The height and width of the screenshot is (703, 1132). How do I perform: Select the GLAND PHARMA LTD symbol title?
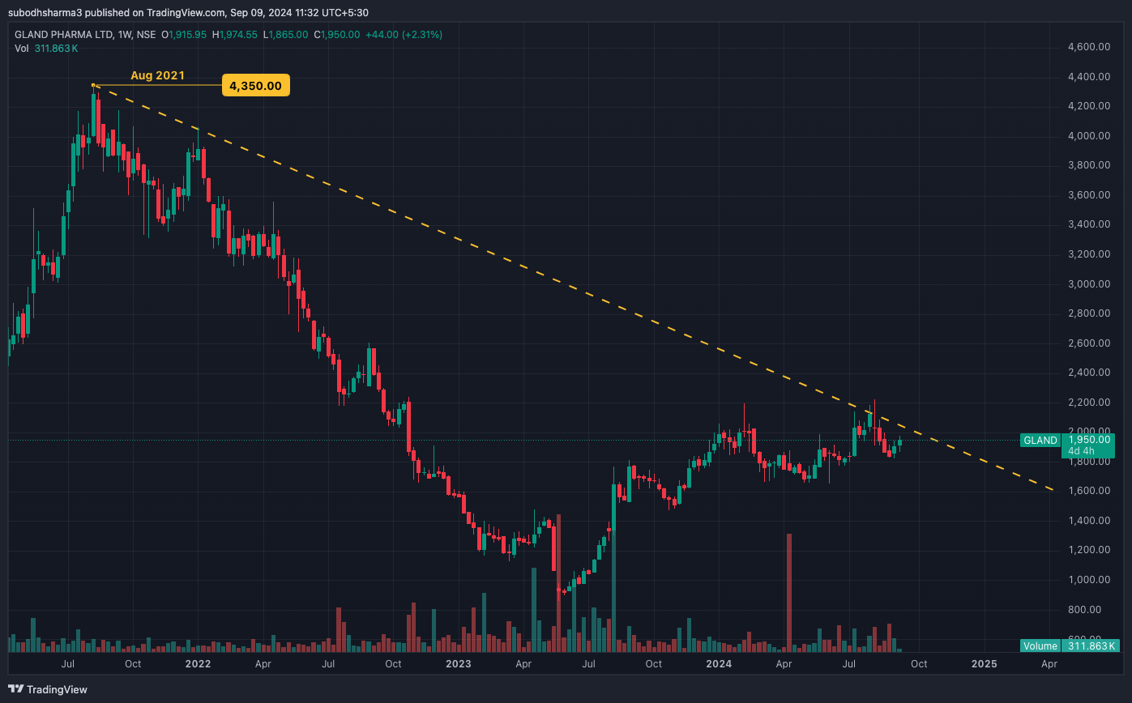[x=64, y=35]
